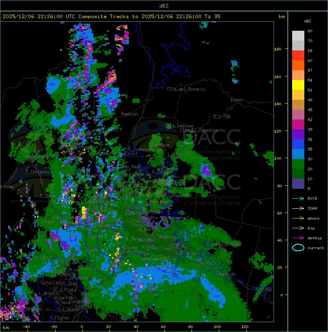Click the 'Dormida' map label
The image size is (328, 332).
[227, 274]
